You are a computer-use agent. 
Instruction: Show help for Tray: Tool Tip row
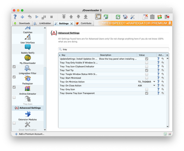click(x=158, y=70)
